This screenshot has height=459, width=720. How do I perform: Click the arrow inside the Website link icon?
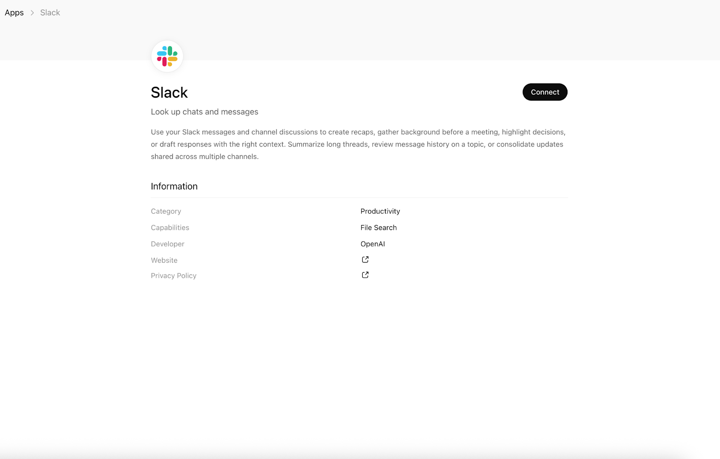coord(366,258)
